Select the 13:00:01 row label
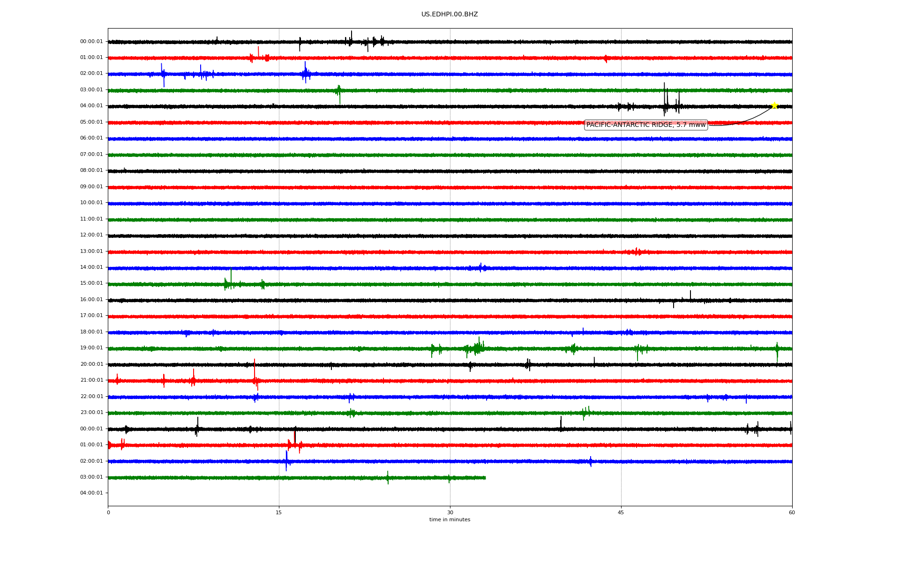 coord(91,251)
